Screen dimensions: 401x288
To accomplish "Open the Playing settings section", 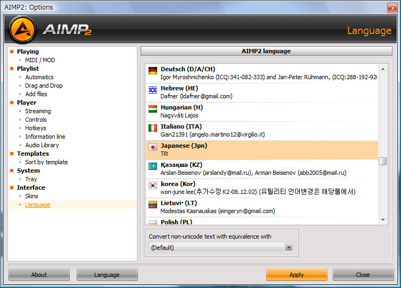I will (x=28, y=52).
